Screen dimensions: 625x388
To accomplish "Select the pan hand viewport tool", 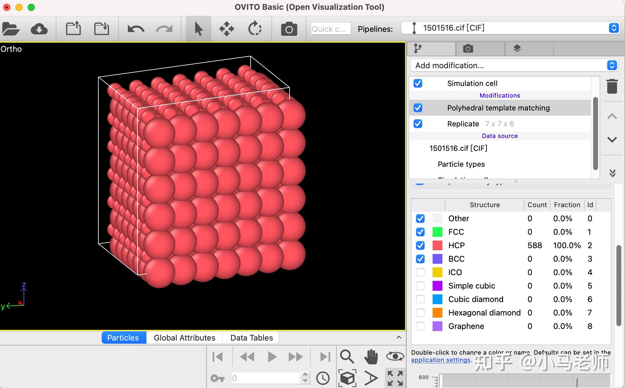I will click(x=371, y=356).
